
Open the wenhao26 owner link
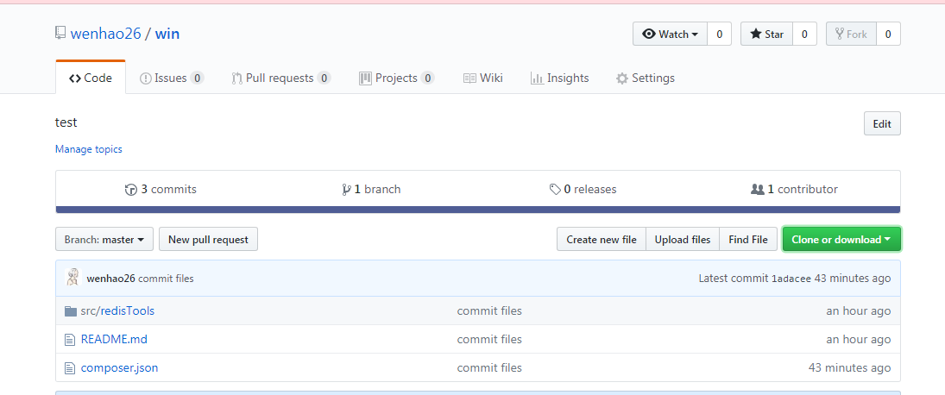pos(105,34)
